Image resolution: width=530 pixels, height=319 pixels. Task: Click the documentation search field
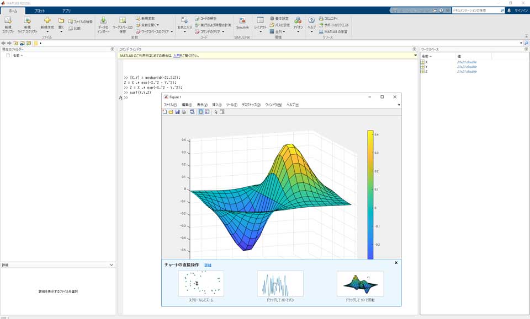[x=476, y=10]
